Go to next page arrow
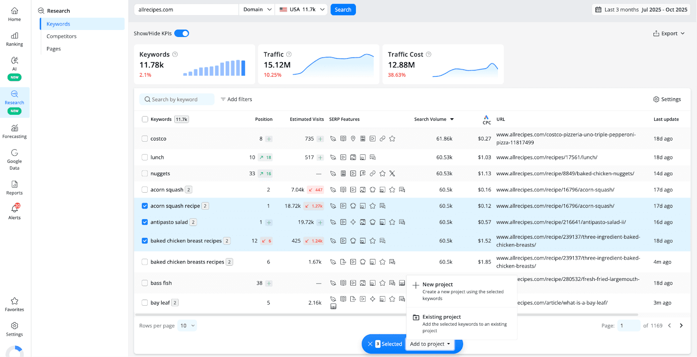 coord(681,326)
